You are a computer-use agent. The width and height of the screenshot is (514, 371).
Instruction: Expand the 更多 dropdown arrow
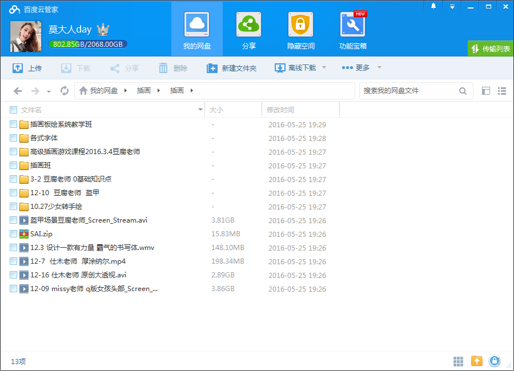[x=379, y=67]
